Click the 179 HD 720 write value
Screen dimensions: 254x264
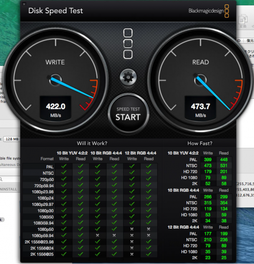coord(208,172)
